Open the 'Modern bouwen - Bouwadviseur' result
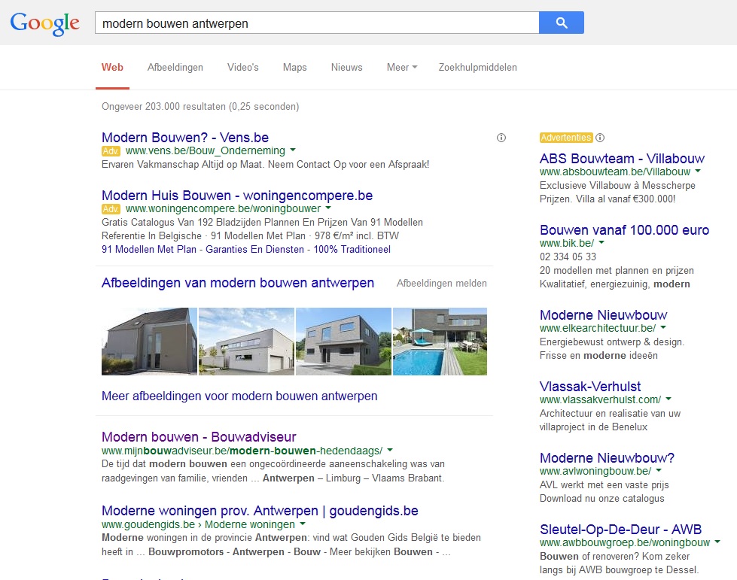The image size is (737, 580). (x=199, y=437)
